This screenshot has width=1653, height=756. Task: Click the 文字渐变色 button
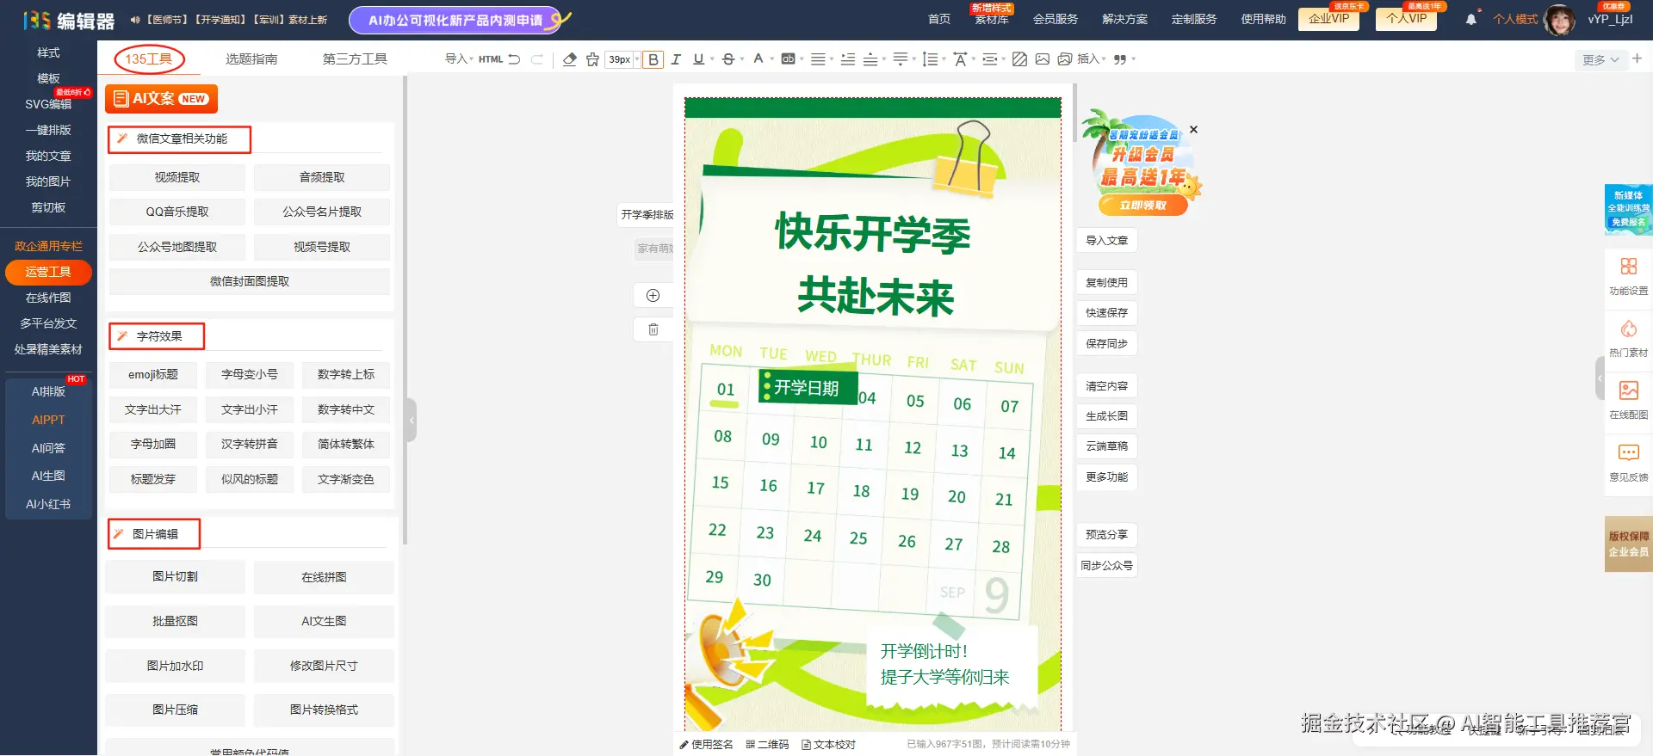[346, 479]
